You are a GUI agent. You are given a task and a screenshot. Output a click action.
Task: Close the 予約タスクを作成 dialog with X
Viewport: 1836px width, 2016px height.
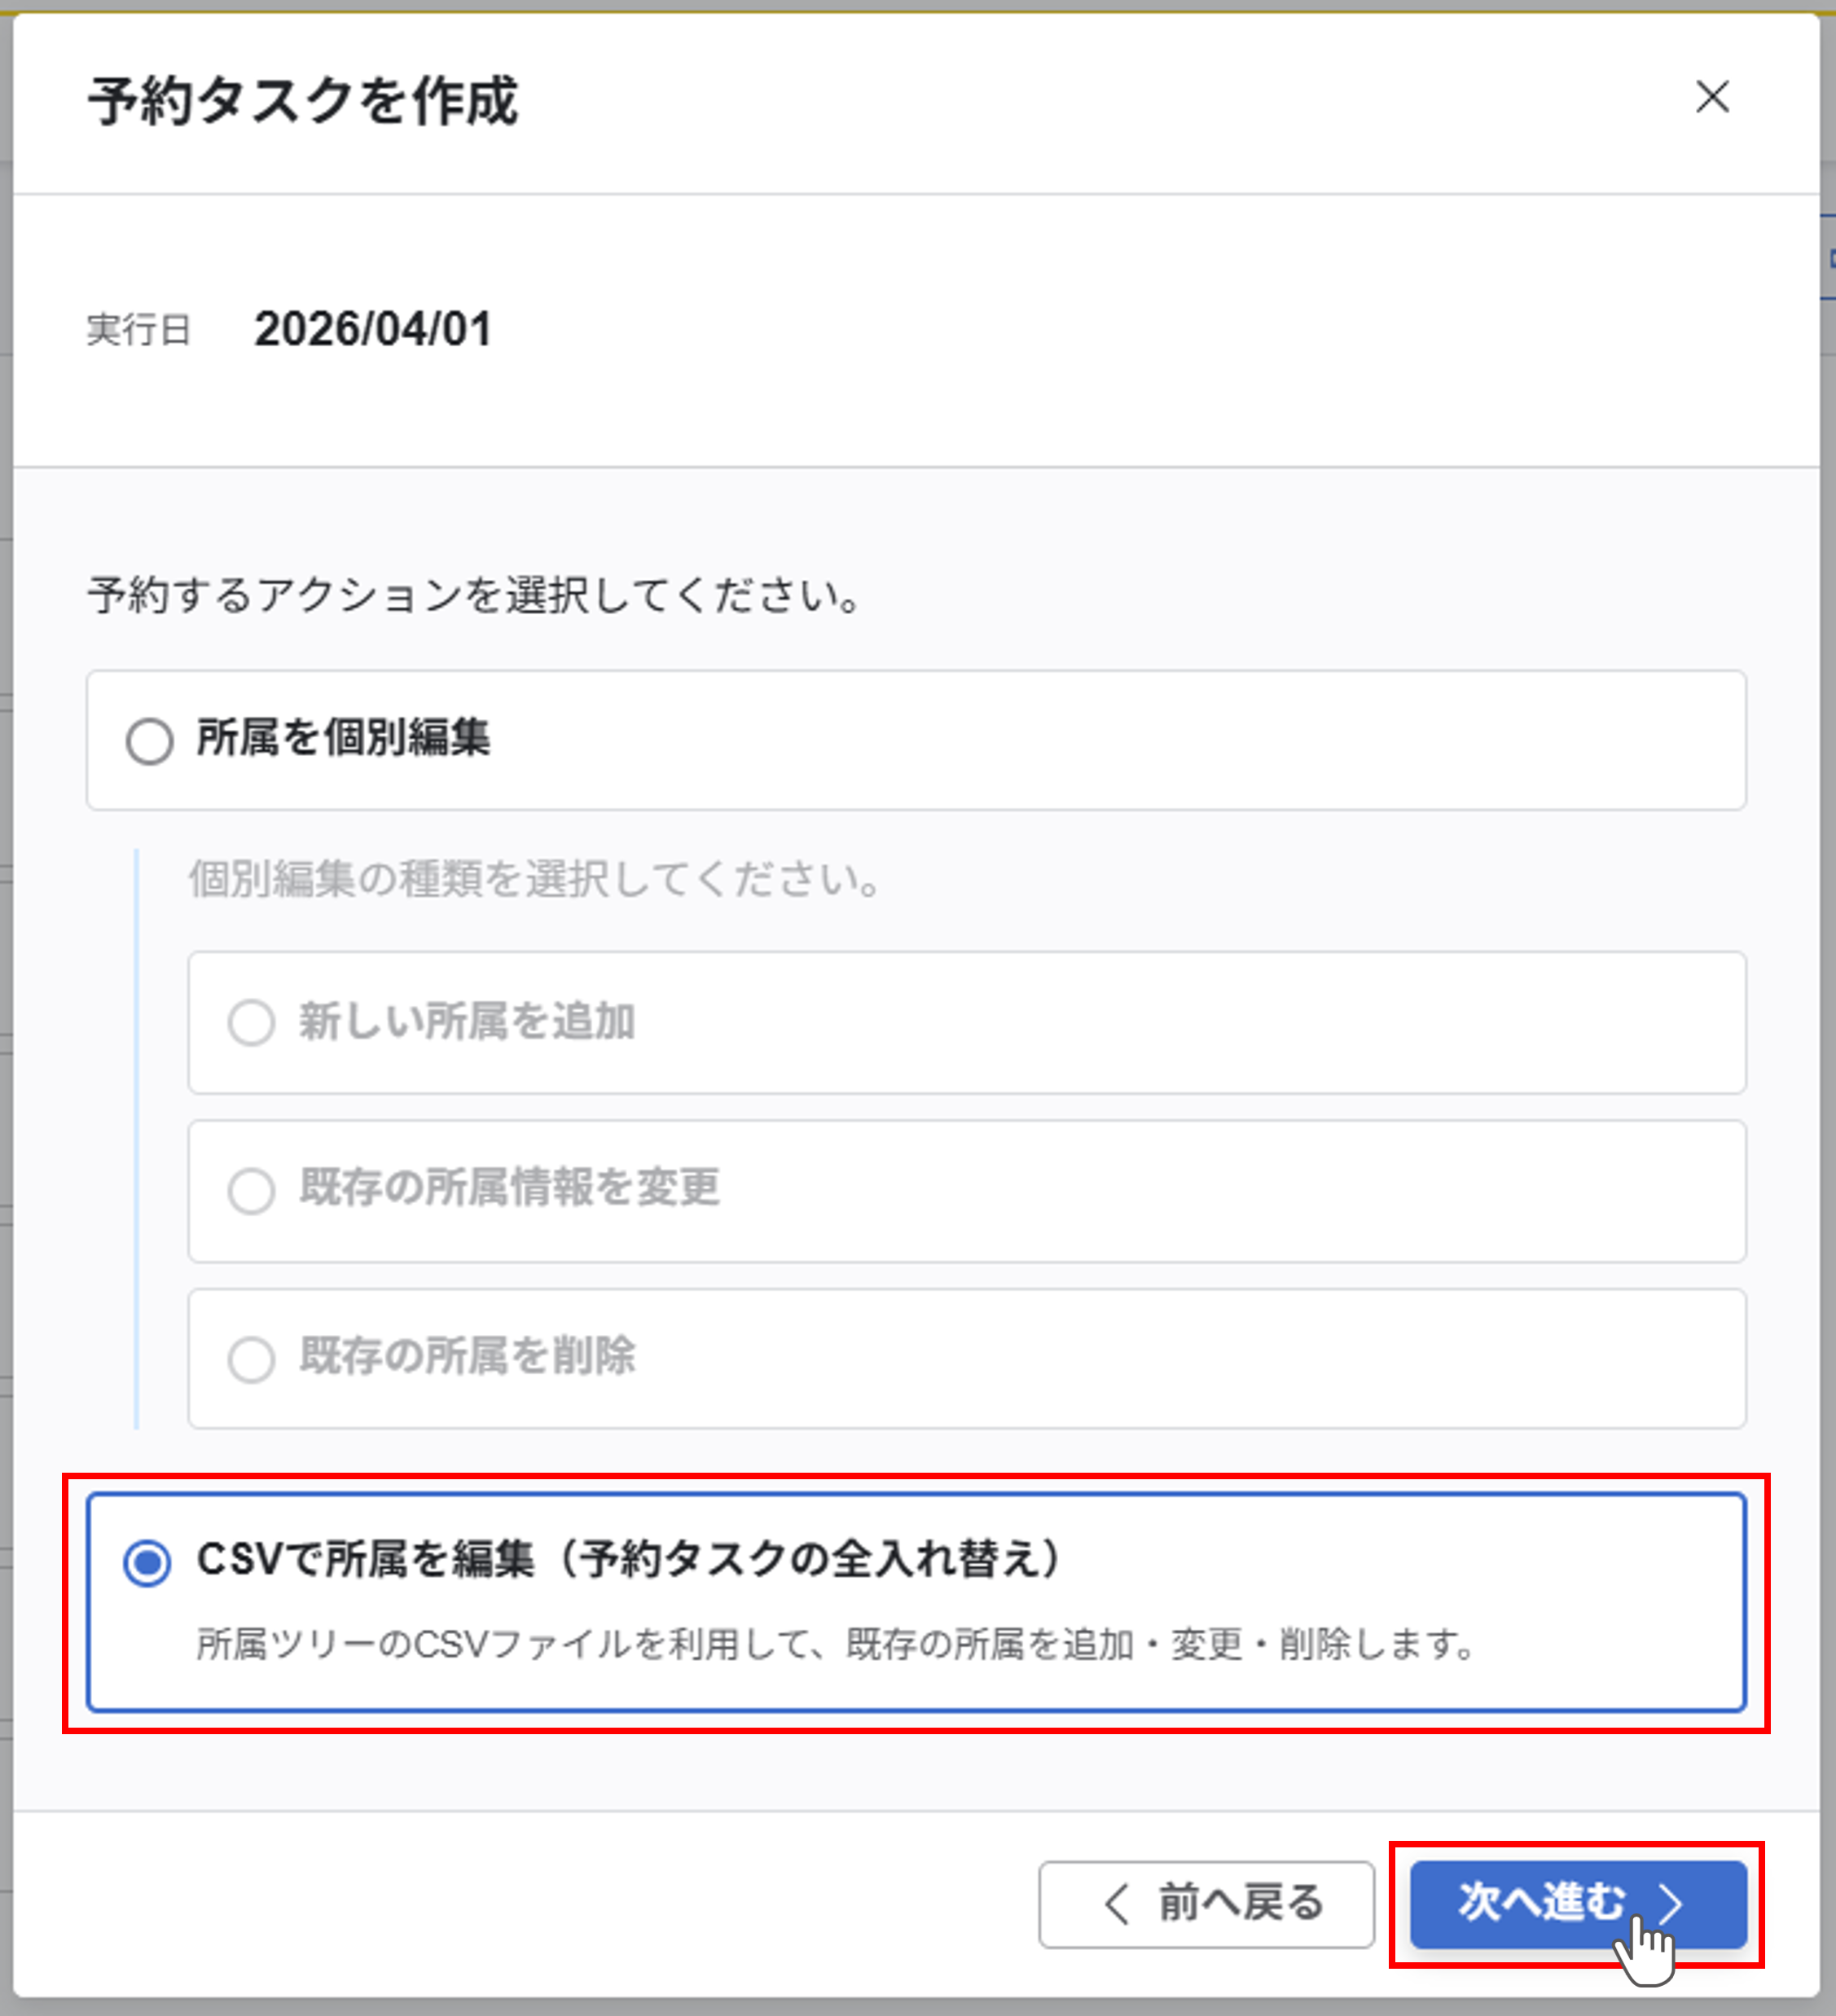1712,97
